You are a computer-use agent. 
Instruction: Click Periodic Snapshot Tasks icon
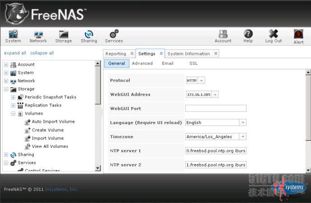click(20, 97)
